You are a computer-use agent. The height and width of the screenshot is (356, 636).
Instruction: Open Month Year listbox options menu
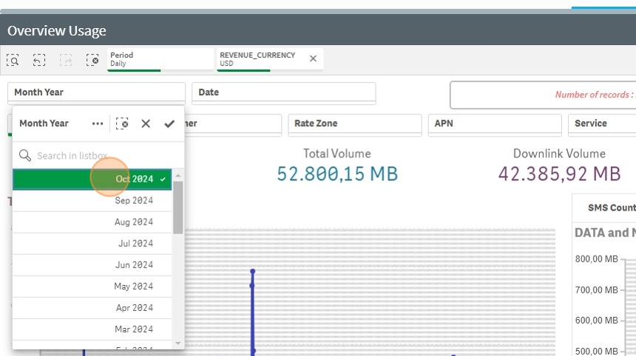[98, 123]
